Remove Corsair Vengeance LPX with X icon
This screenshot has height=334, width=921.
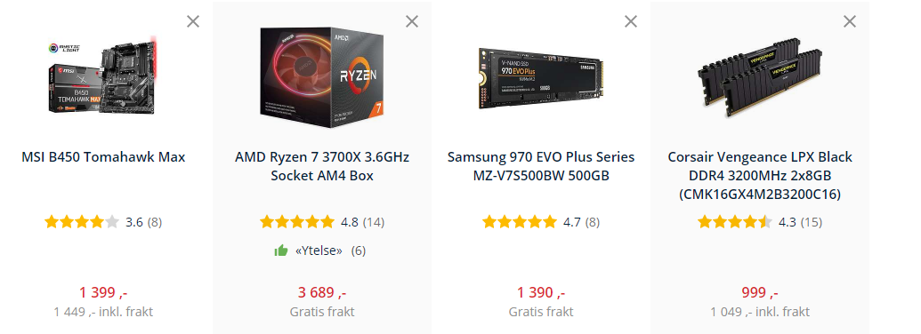point(849,21)
